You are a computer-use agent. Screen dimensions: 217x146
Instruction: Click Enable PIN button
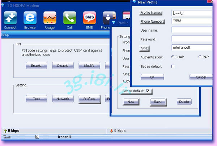click(x=37, y=66)
